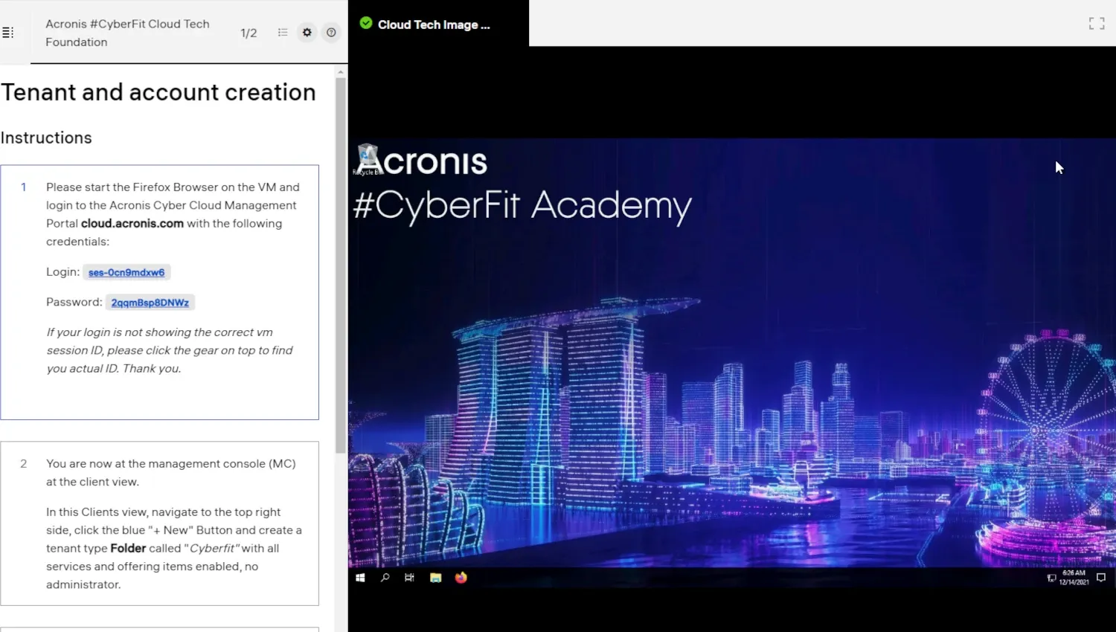Open Task View on the VM taskbar

[x=409, y=578]
